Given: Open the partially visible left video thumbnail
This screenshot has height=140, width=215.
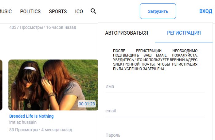Looking at the screenshot, I should (1, 85).
